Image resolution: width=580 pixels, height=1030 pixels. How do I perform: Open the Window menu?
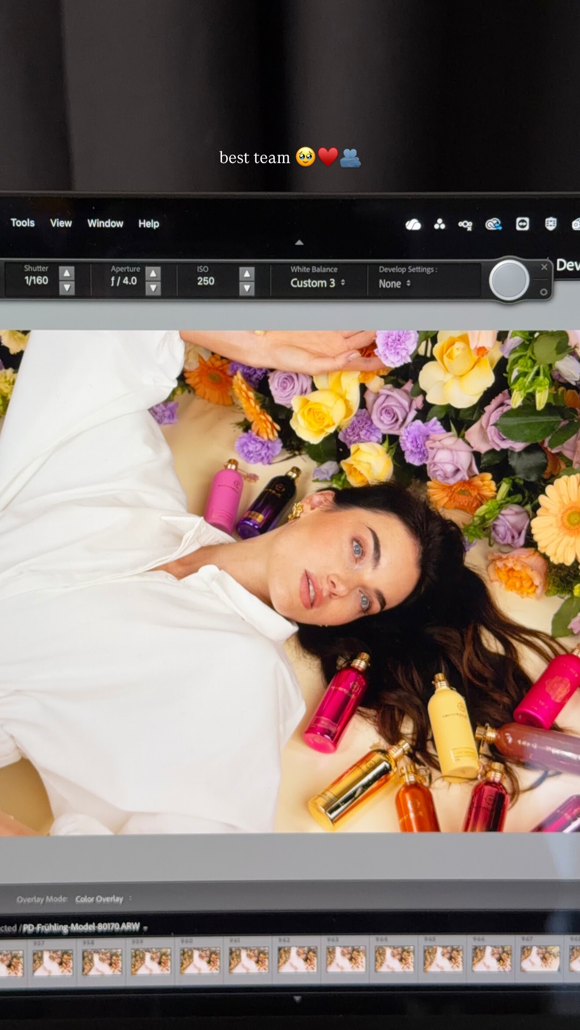pyautogui.click(x=105, y=223)
